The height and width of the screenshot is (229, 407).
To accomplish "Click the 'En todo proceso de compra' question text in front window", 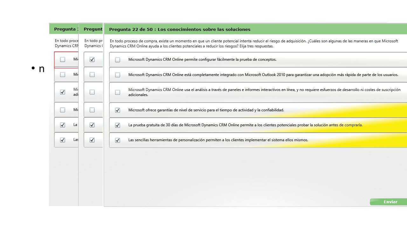I will coord(254,44).
